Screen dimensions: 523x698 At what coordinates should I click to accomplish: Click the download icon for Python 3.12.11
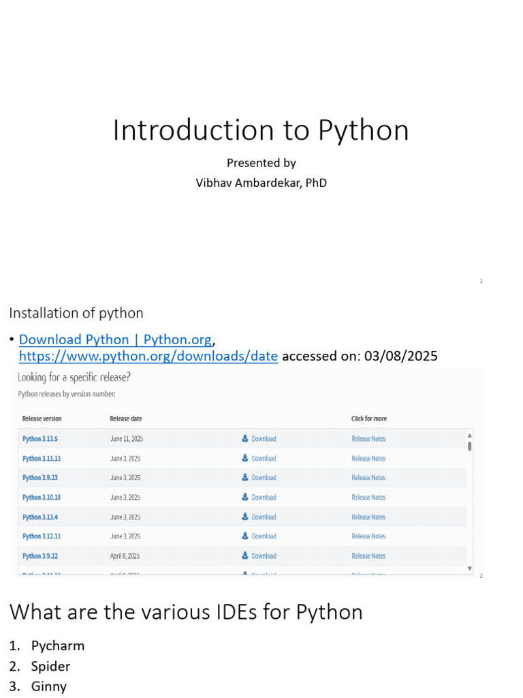245,536
